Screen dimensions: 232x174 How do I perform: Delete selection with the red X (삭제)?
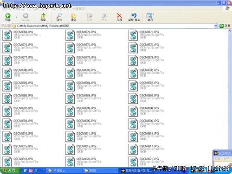click(119, 17)
